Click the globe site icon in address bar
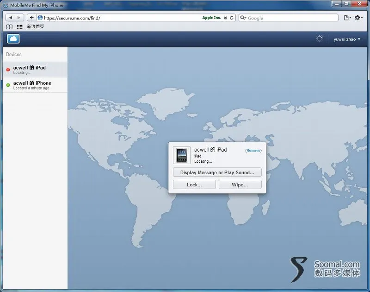The image size is (370, 292). (40, 18)
